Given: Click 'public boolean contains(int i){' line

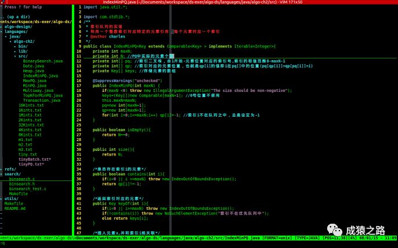Looking at the screenshot, I should point(128,174).
